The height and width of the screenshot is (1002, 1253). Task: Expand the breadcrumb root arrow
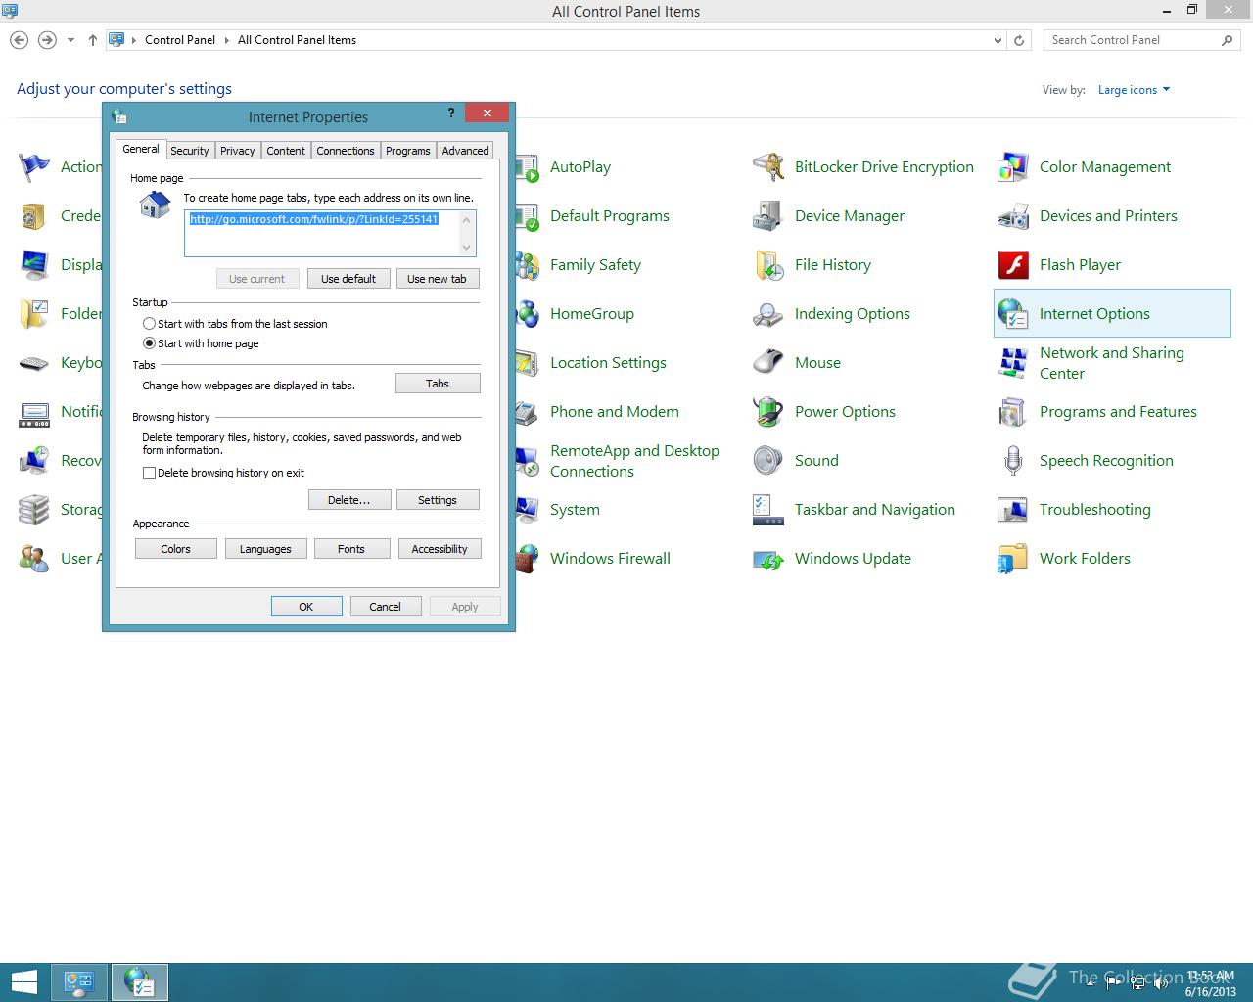coord(134,40)
